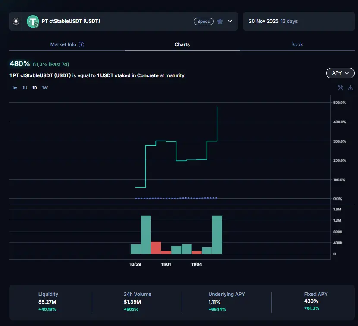358x326 pixels.
Task: Select the Charts tab
Action: tap(182, 44)
